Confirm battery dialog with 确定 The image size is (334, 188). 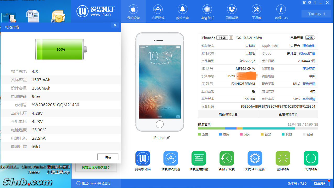click(x=108, y=157)
